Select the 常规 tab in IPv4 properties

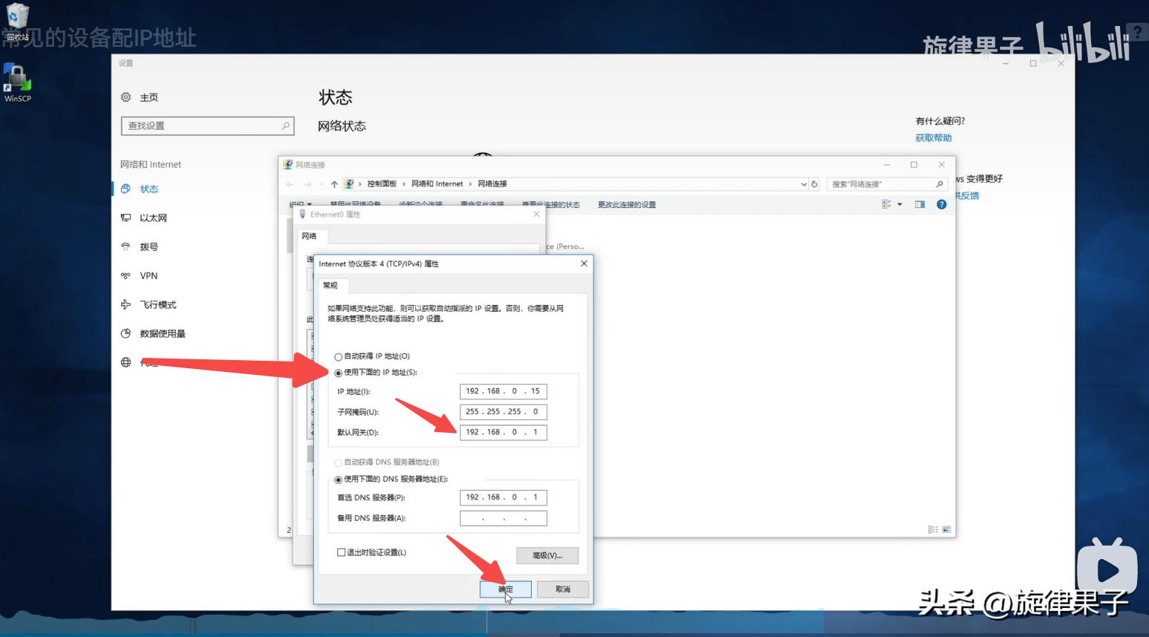pos(331,286)
